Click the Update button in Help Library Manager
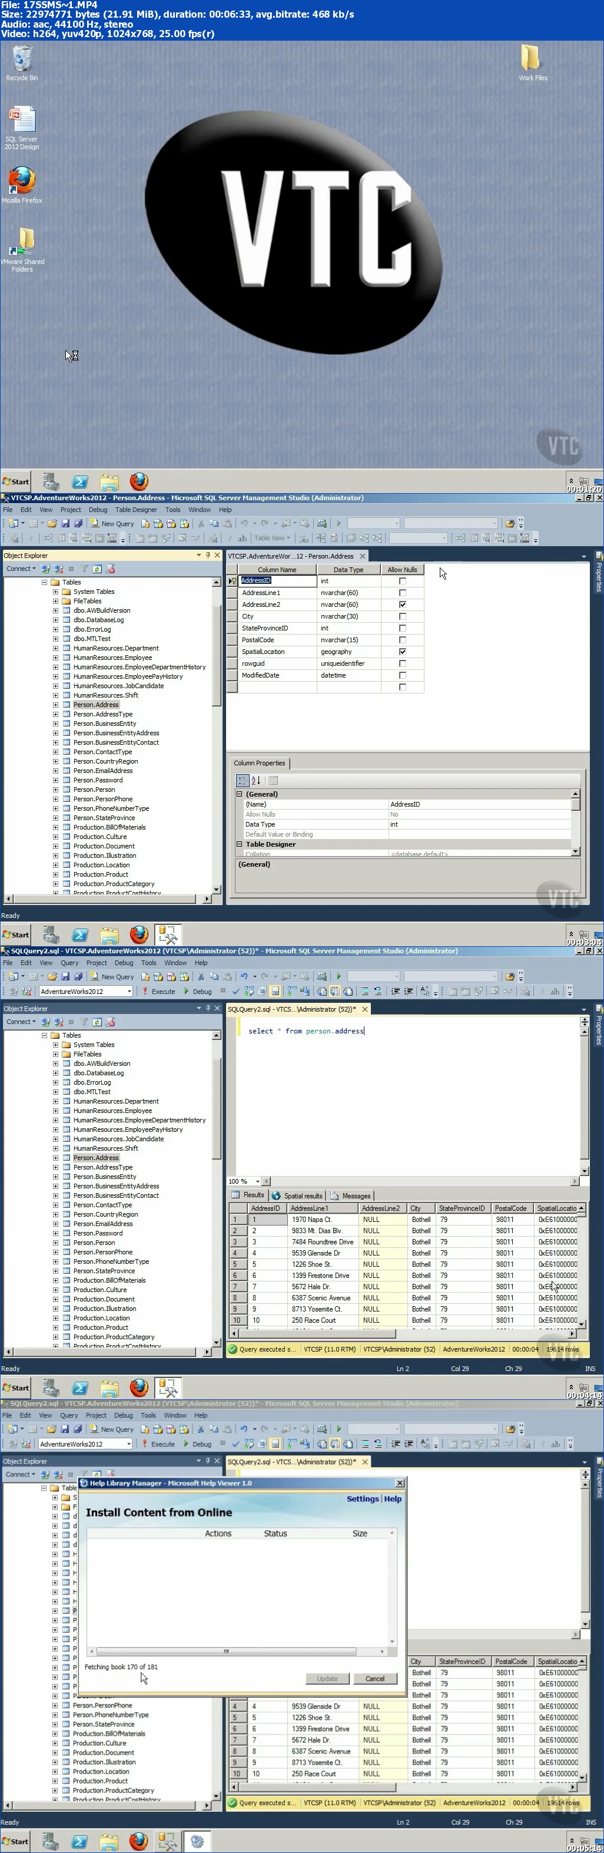Screen dimensions: 604x1853 pos(327,1678)
